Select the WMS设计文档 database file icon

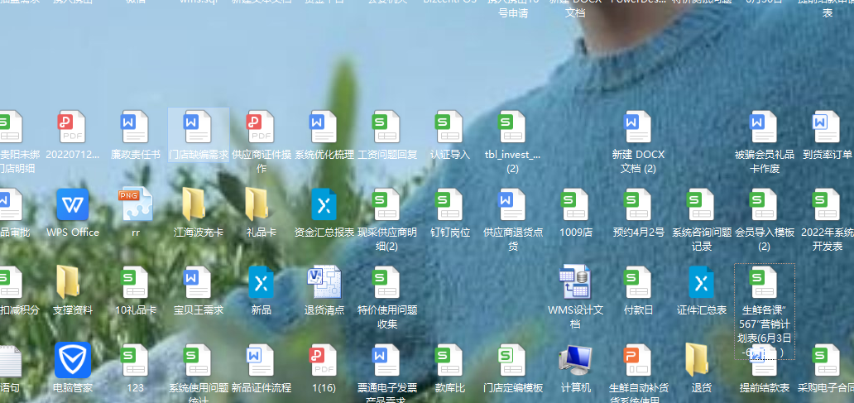click(x=575, y=283)
